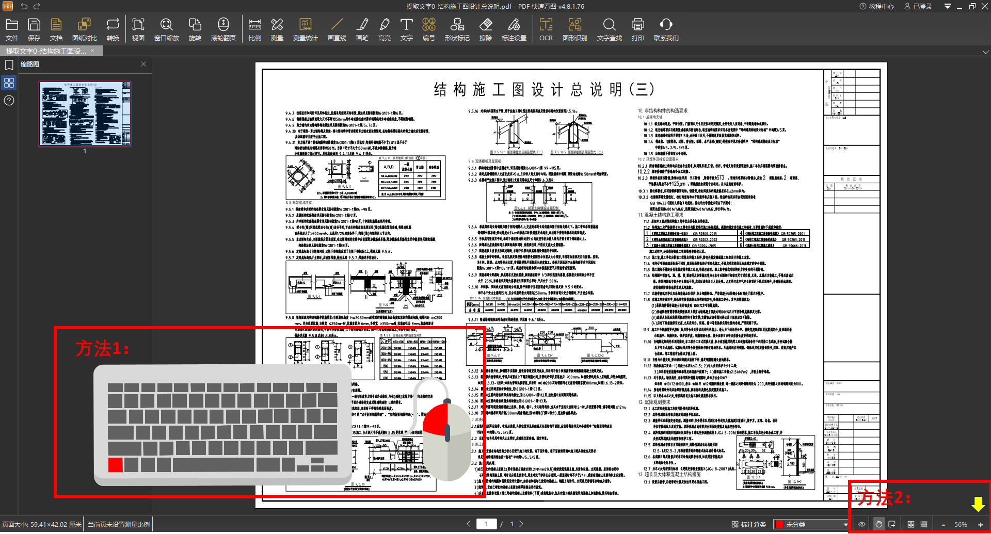Screen dimensions: 991x534
Task: Open the 窗口缩放 window zoom tool
Action: click(x=166, y=29)
